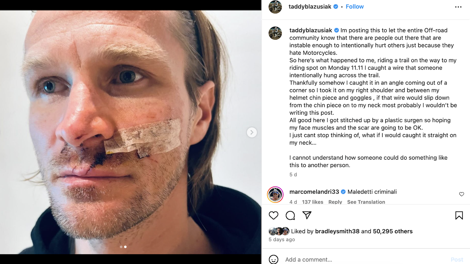Click the Add a comment field
The height and width of the screenshot is (264, 470).
tap(313, 259)
